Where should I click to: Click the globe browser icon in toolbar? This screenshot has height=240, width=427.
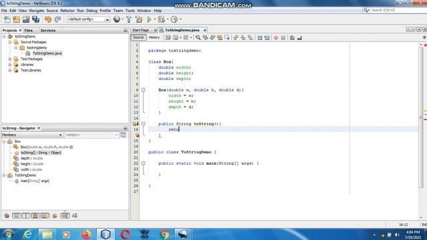point(117,19)
